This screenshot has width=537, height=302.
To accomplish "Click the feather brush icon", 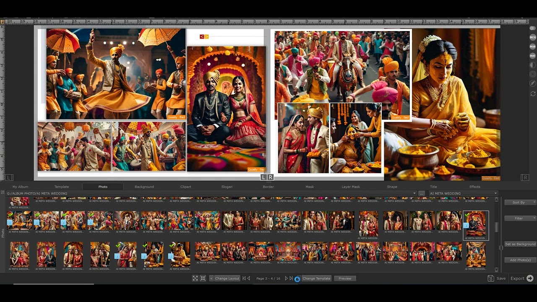I will [x=533, y=83].
